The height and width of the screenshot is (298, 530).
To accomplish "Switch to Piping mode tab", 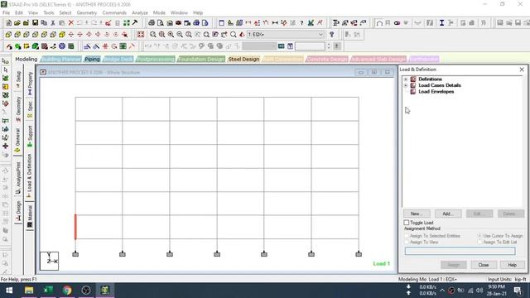I will 92,59.
